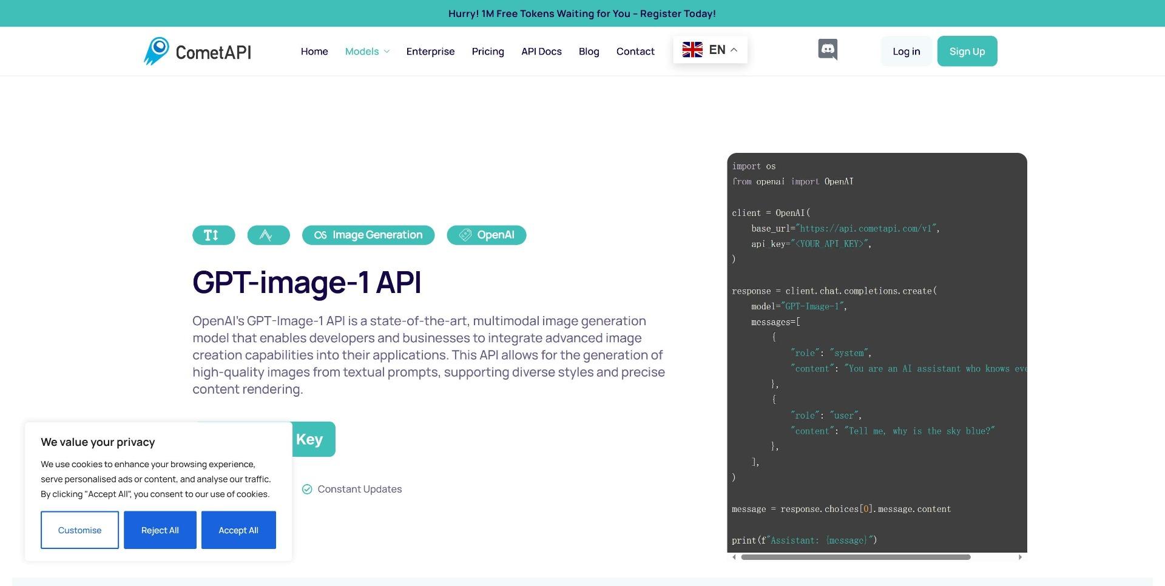Click the code panel scroll left arrow
1165x586 pixels.
tap(734, 557)
